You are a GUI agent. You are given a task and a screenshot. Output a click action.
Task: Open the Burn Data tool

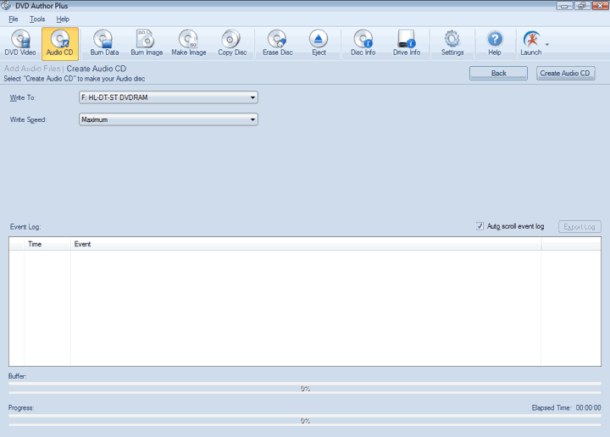(104, 43)
